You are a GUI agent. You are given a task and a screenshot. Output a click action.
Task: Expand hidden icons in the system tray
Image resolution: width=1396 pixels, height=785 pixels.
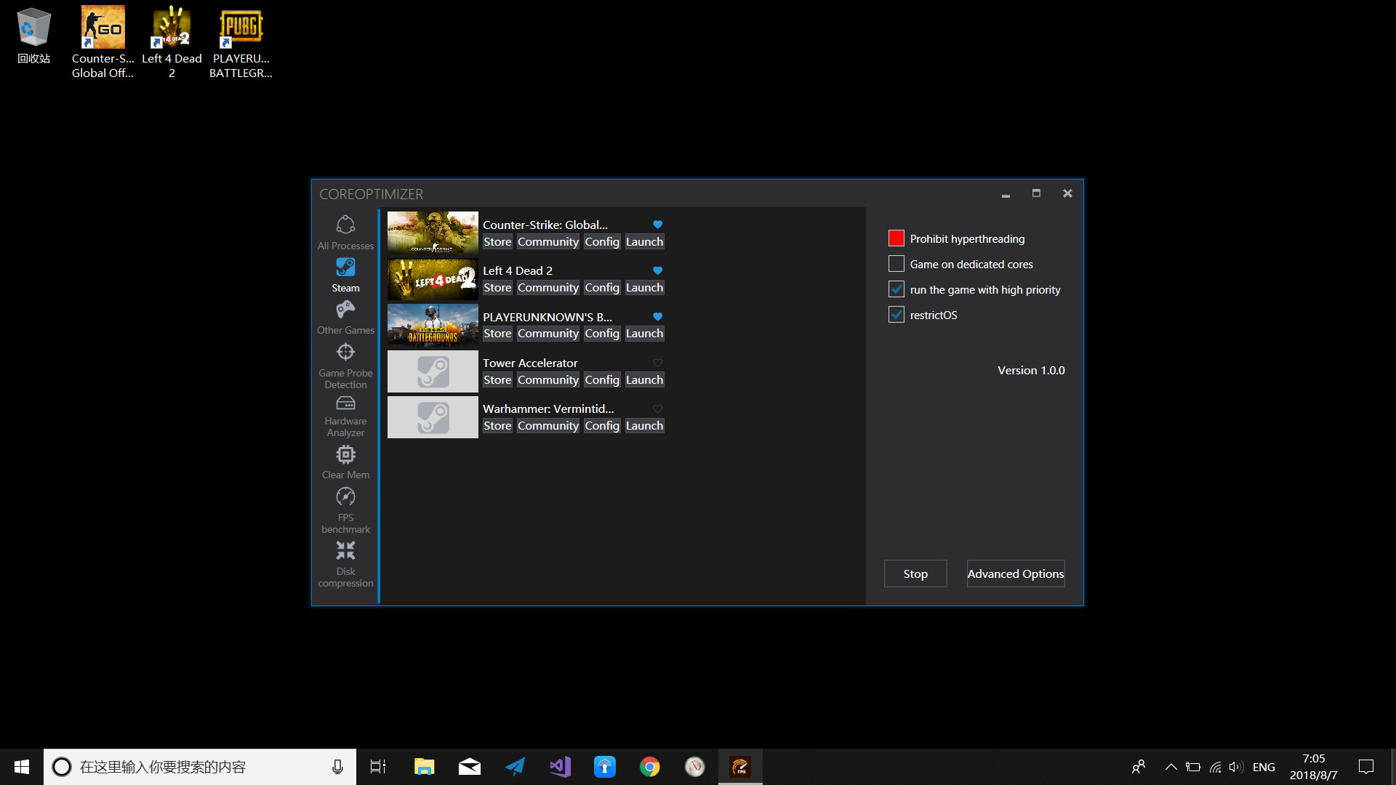[x=1171, y=766]
